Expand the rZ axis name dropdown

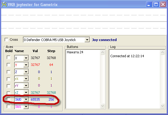tap(26, 93)
